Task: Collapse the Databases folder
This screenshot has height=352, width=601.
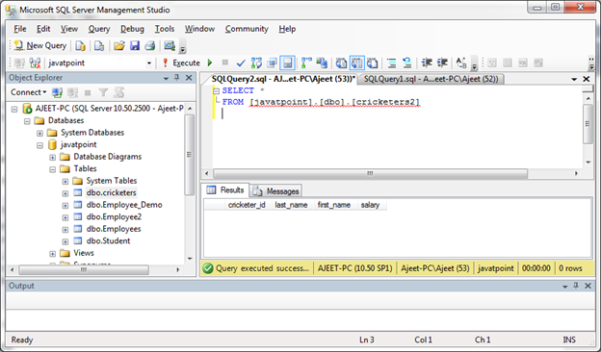Action: tap(27, 122)
